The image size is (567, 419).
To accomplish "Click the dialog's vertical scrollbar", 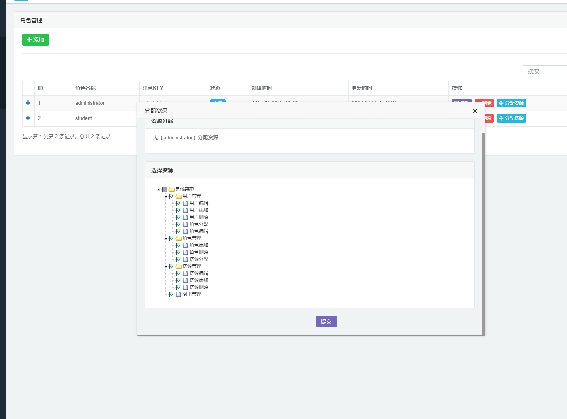I will pos(484,234).
